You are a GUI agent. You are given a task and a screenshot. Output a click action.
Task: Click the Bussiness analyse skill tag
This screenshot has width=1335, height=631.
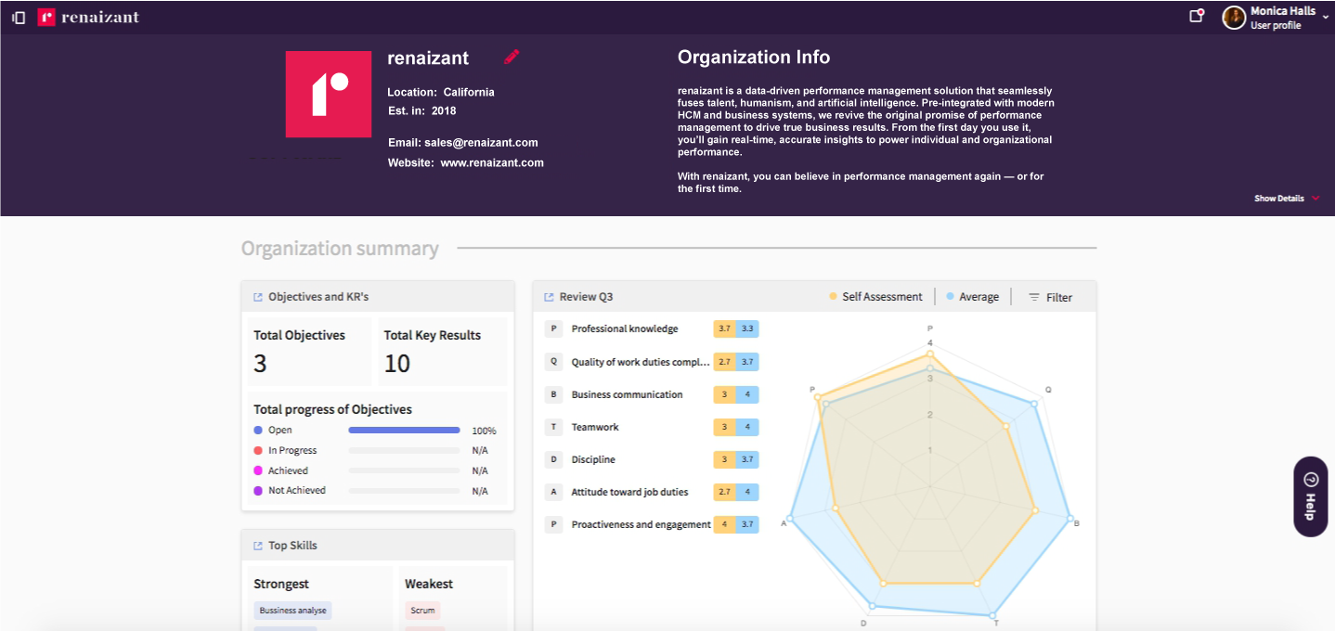(x=292, y=611)
